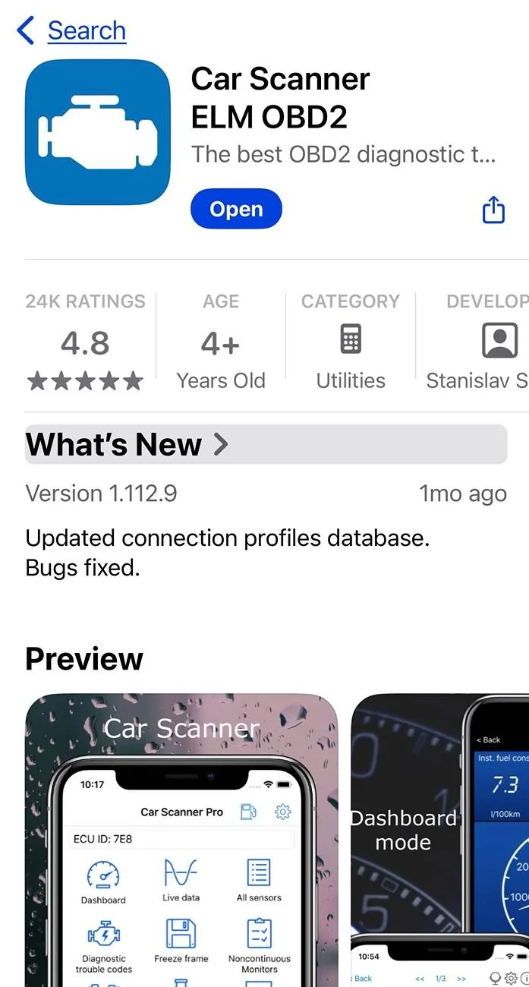The height and width of the screenshot is (987, 529).
Task: Tap the Version 1.112.9 text
Action: coord(102,493)
